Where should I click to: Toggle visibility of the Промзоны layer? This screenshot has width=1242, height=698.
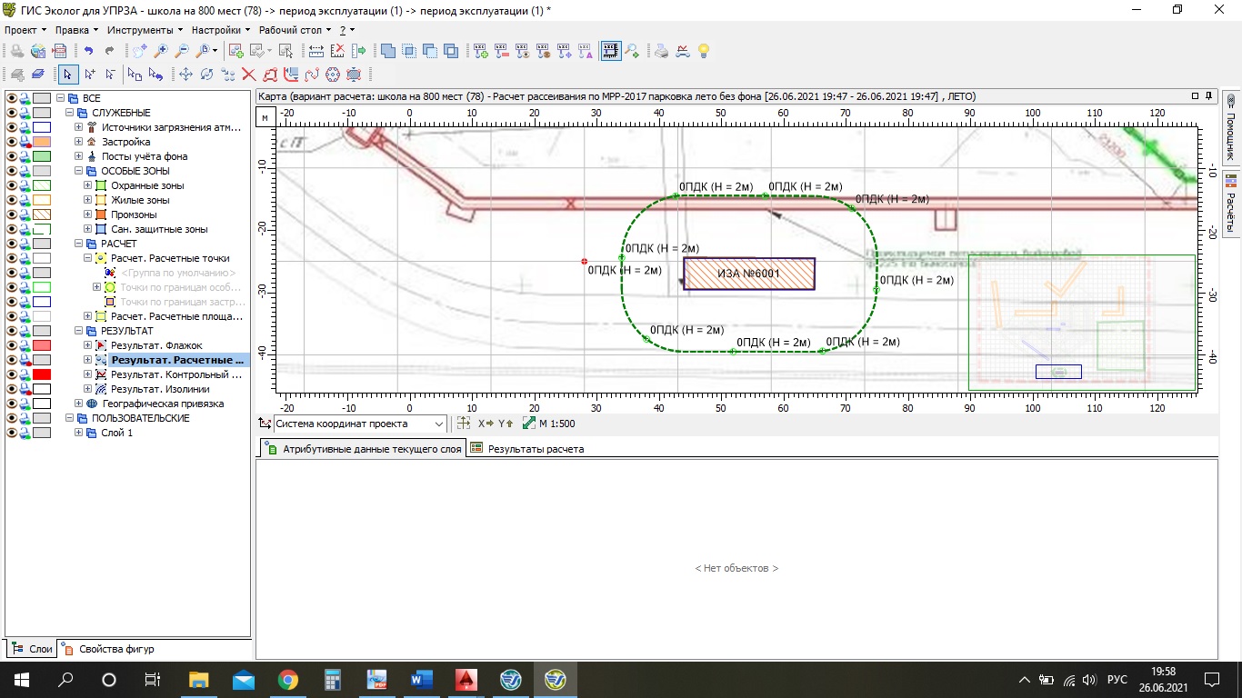pos(12,214)
